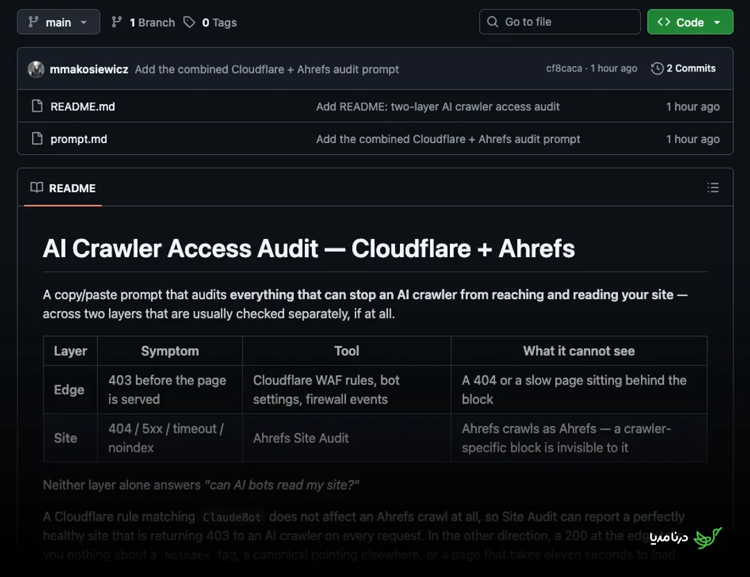The image size is (750, 577).
Task: Click the Tool column header
Action: [347, 351]
